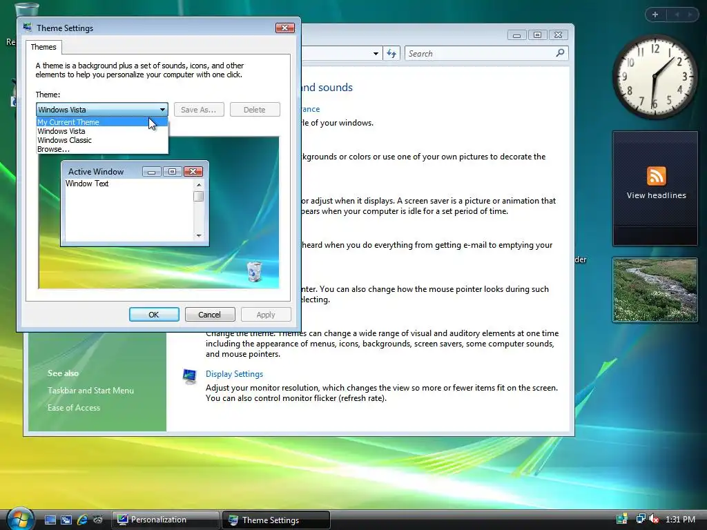Click the sidebar next page arrow
This screenshot has height=530, width=707.
coord(690,14)
